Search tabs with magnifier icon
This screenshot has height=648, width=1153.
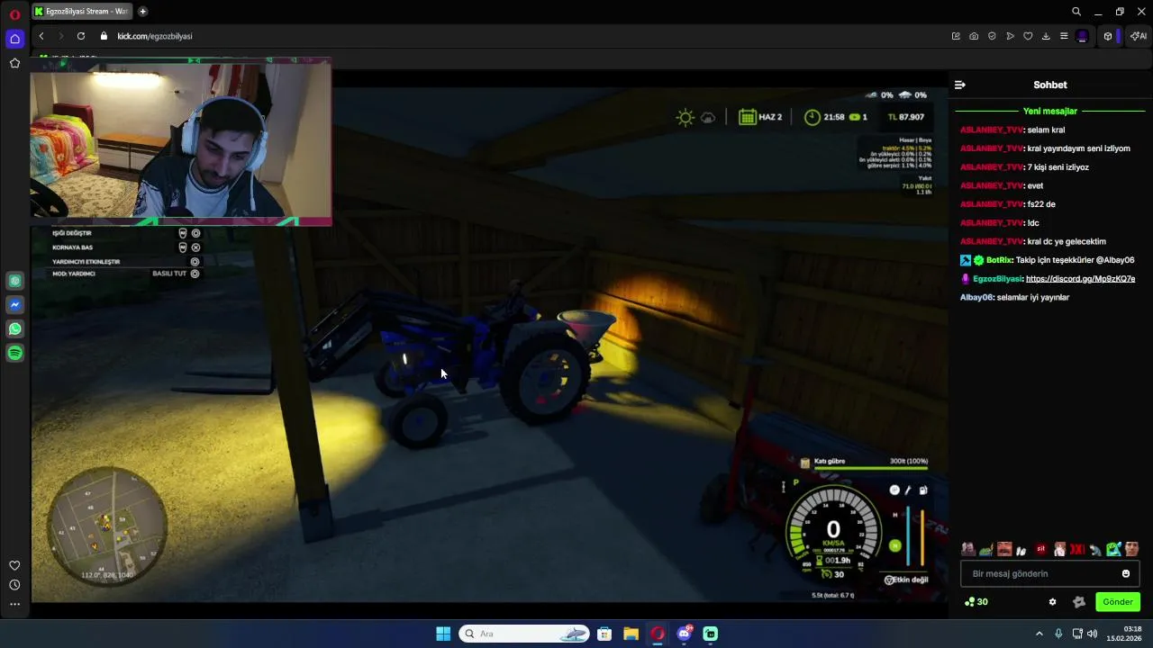click(x=1076, y=12)
